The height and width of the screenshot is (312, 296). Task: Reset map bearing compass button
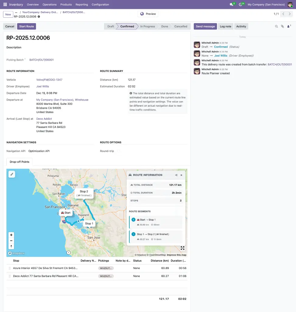pyautogui.click(x=11, y=246)
